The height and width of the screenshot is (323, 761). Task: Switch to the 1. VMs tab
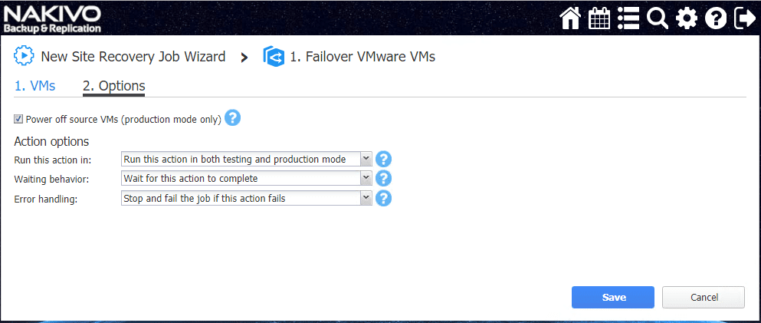(x=35, y=86)
